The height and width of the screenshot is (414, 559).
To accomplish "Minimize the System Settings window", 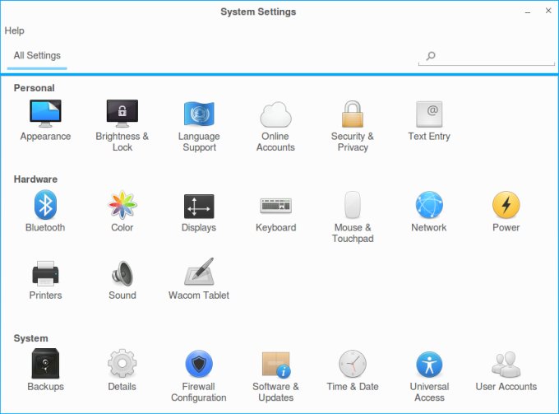I will point(528,12).
